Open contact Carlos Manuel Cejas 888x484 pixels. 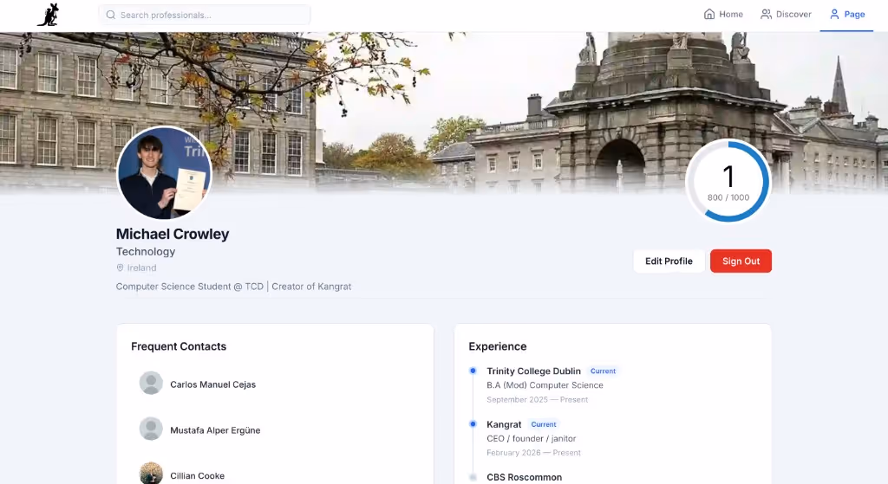[x=213, y=384]
